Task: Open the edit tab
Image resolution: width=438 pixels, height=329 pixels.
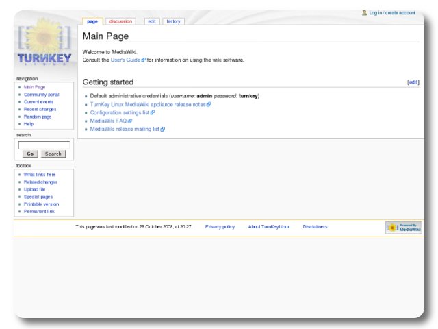Action: [152, 21]
